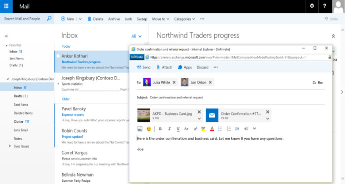
Task: Attach a file to the message
Action: coord(164,67)
